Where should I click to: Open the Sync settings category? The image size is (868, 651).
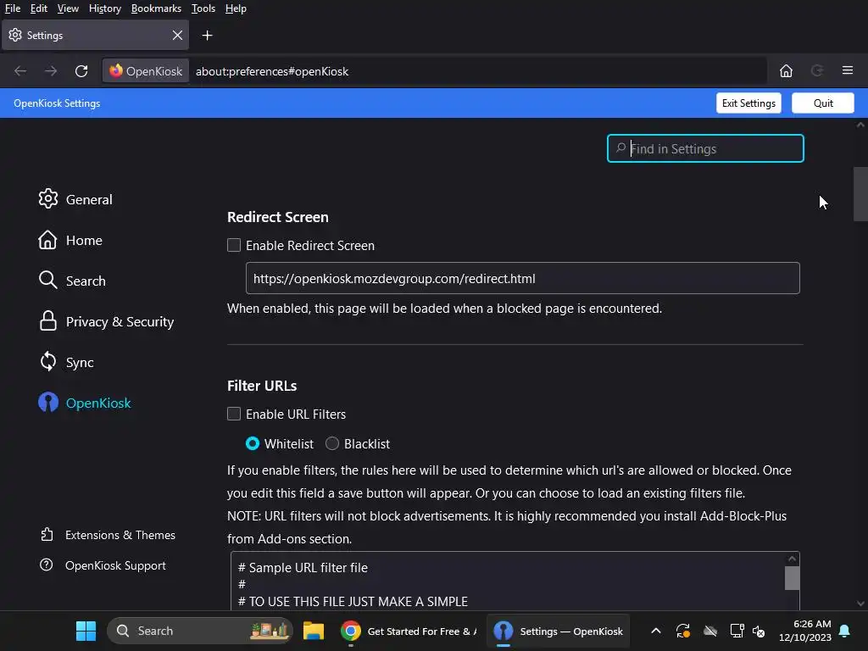(x=66, y=363)
